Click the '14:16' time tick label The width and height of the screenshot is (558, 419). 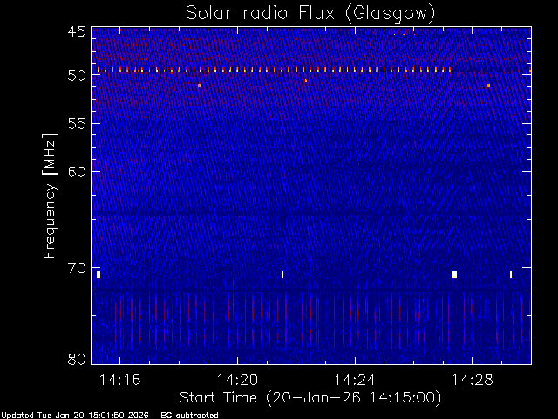point(120,380)
